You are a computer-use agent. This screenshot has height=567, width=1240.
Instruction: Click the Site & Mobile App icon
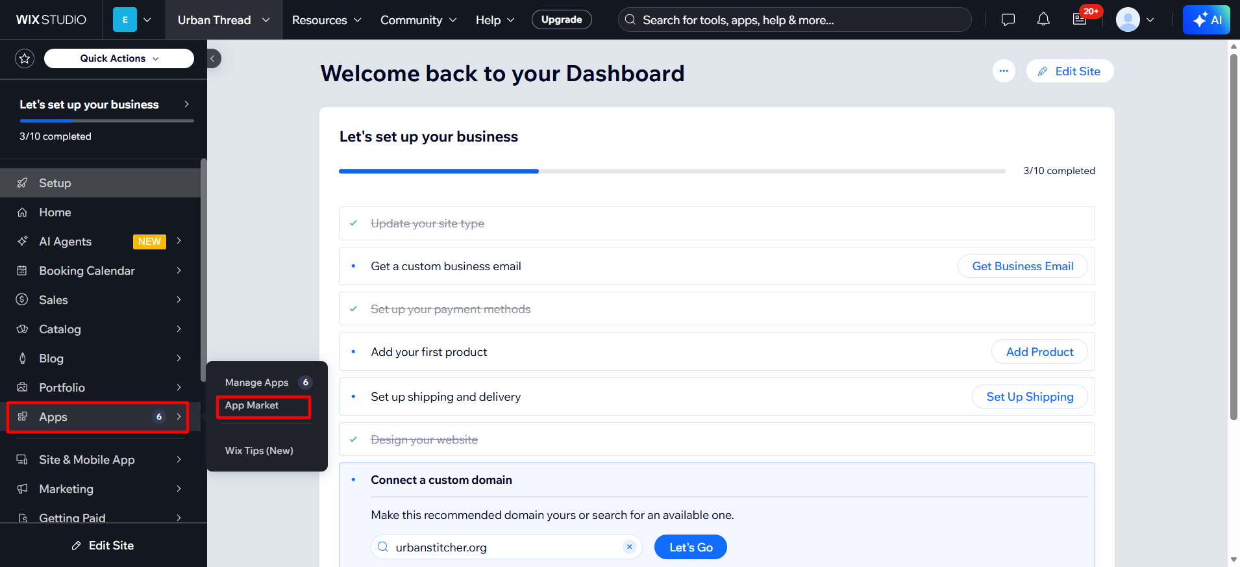pos(22,459)
